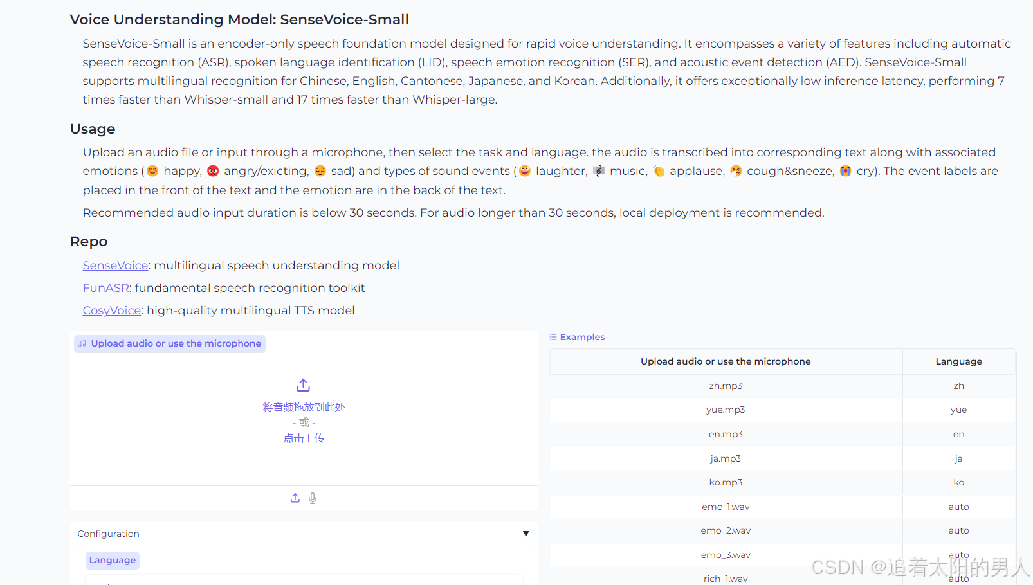Click the crying emoji in the Usage text
This screenshot has width=1033, height=585.
tap(846, 171)
